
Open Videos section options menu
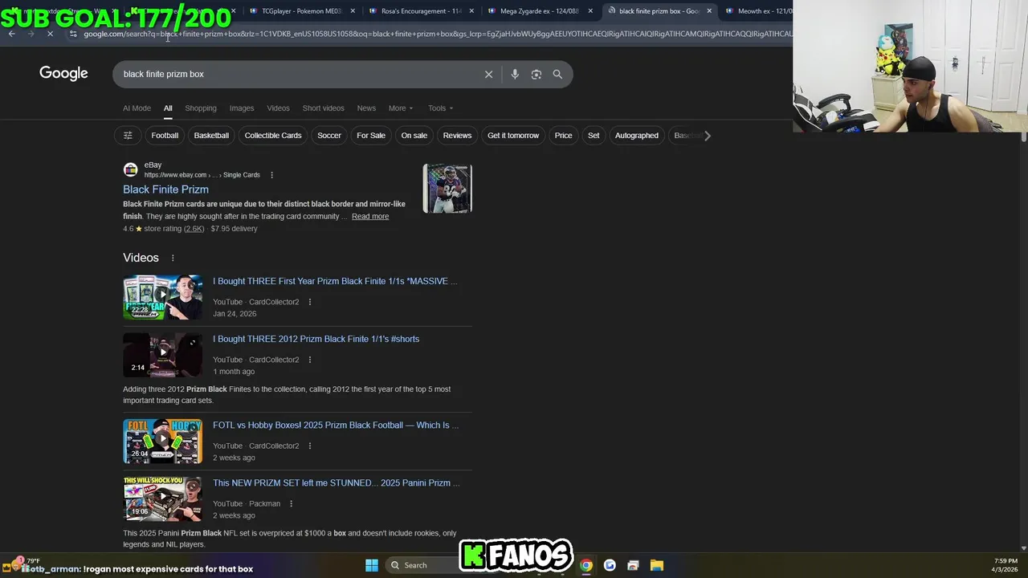173,258
